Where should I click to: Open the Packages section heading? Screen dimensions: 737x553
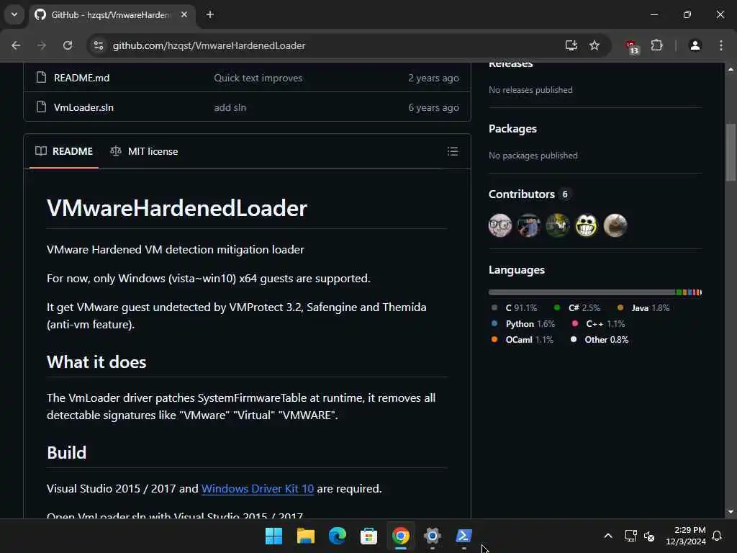(512, 129)
